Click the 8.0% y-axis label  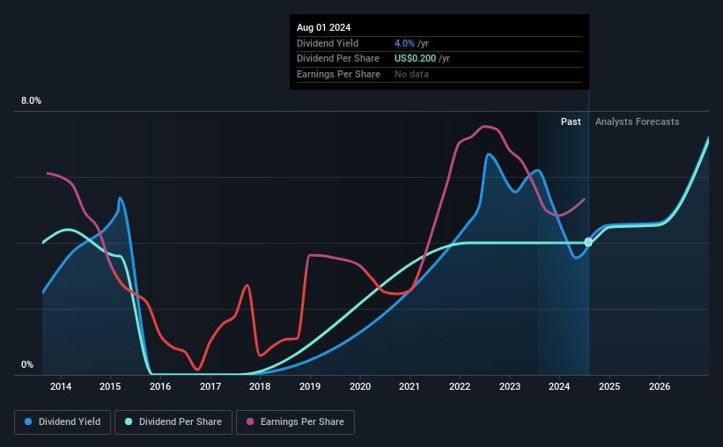pyautogui.click(x=31, y=101)
